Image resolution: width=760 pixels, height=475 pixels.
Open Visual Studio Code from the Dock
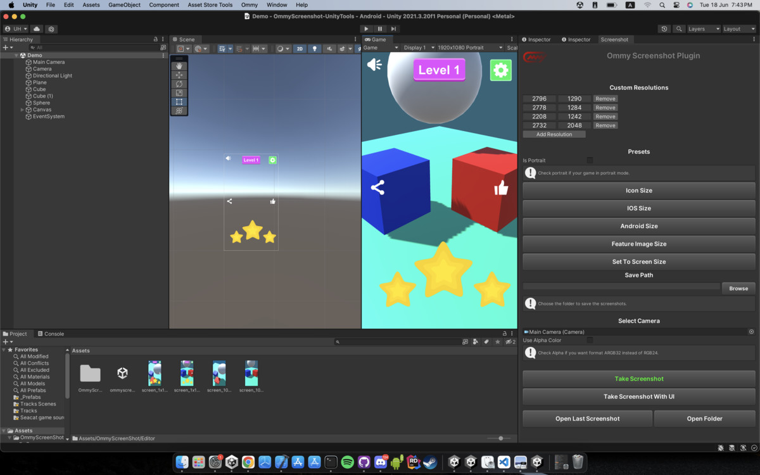[x=503, y=462]
